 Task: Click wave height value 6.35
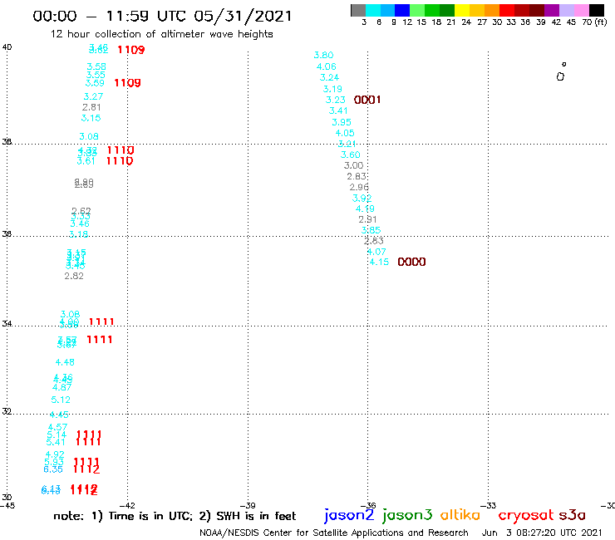tap(53, 469)
